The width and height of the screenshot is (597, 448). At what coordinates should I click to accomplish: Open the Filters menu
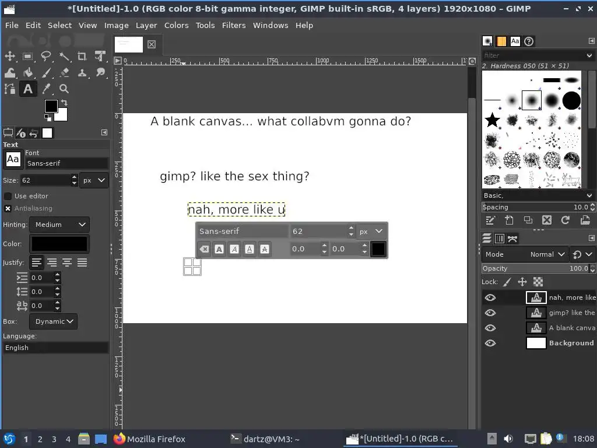click(234, 25)
